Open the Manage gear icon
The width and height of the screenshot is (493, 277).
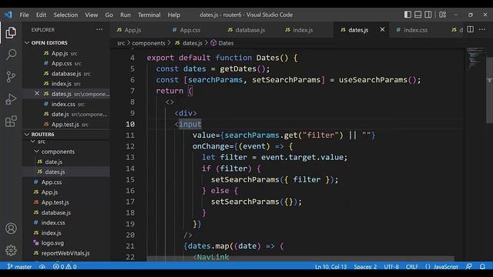click(x=11, y=250)
